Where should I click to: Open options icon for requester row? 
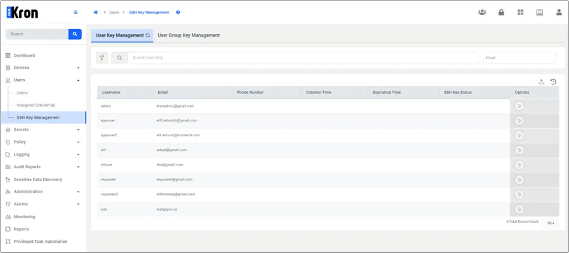519,179
